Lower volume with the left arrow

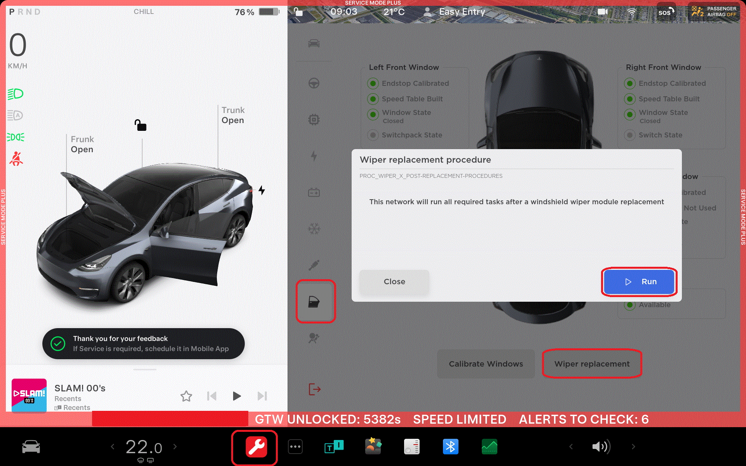[571, 447]
